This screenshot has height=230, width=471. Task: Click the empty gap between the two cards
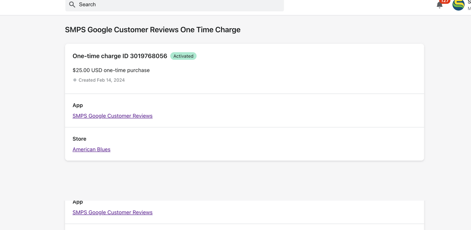click(x=244, y=181)
